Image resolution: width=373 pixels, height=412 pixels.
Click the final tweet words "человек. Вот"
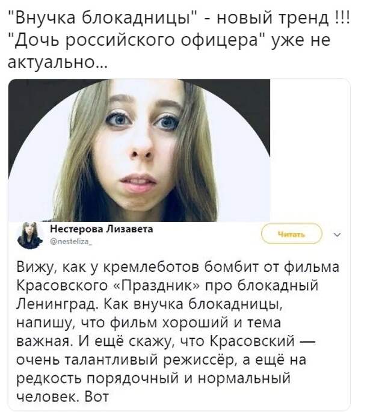63,397
